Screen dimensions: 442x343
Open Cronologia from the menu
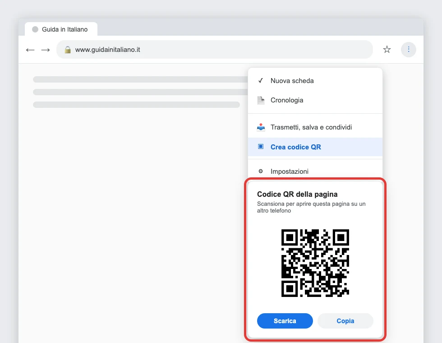click(x=315, y=100)
